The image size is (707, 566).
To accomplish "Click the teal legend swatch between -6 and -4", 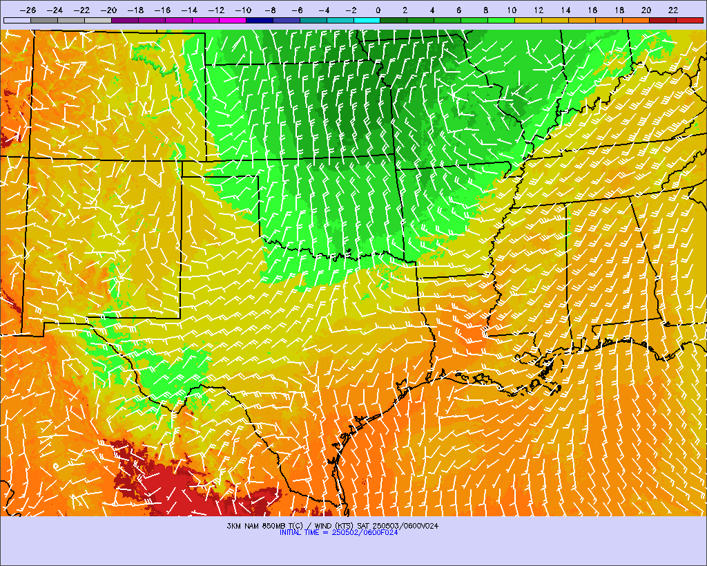I will pyautogui.click(x=313, y=20).
